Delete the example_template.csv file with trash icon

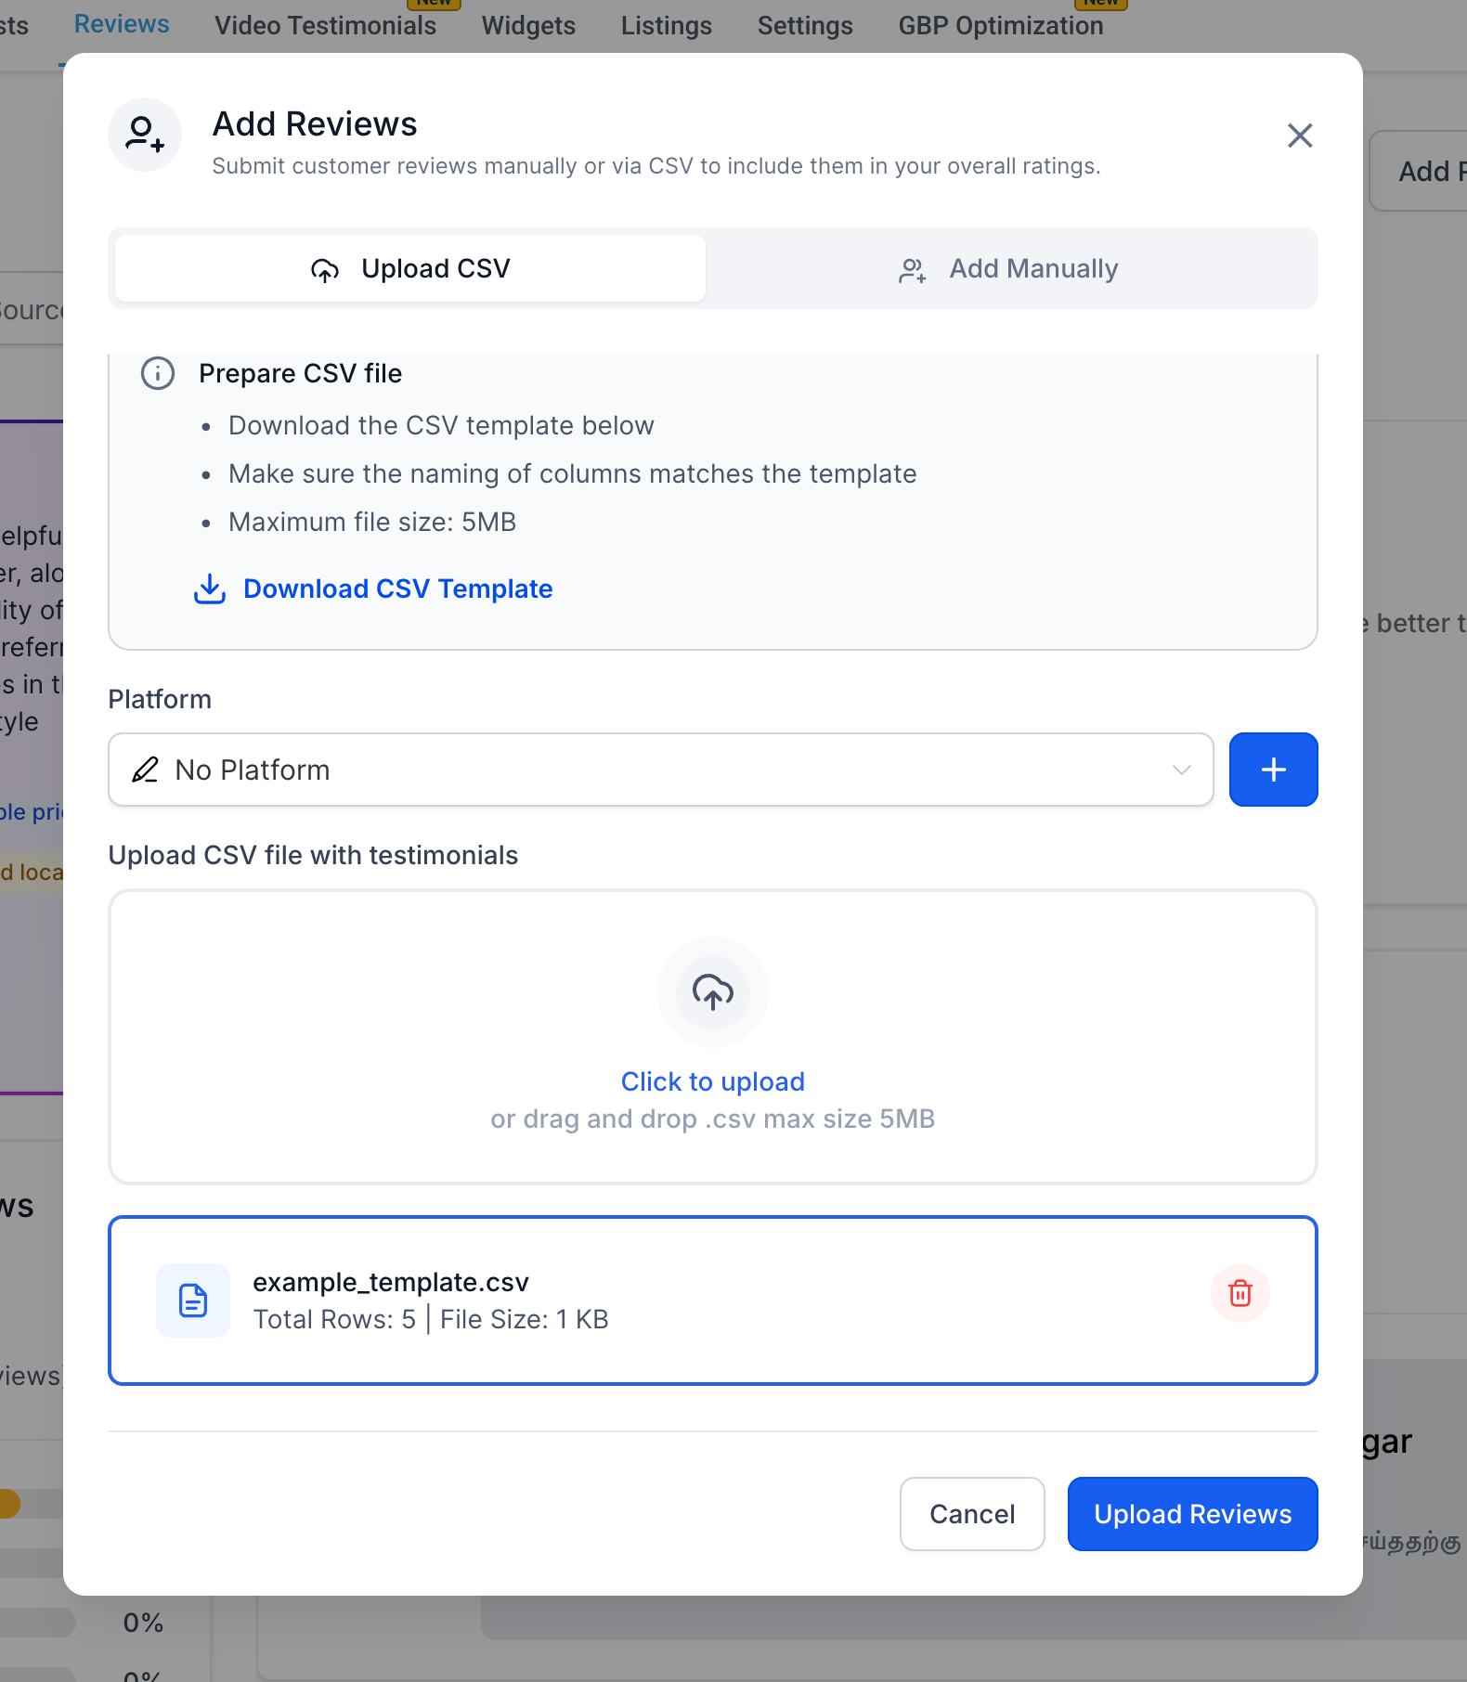click(x=1240, y=1293)
